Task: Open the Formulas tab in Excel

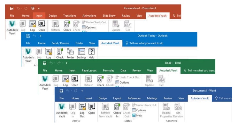Action: (108, 70)
